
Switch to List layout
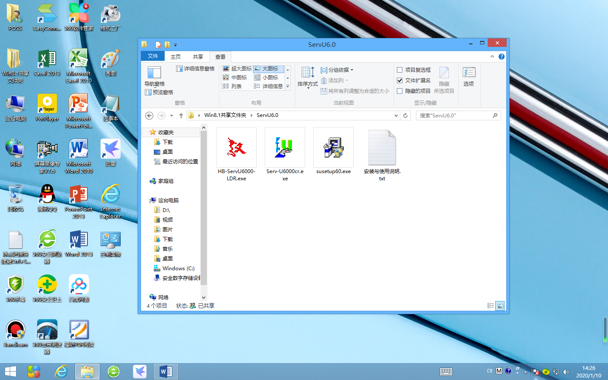(x=232, y=86)
